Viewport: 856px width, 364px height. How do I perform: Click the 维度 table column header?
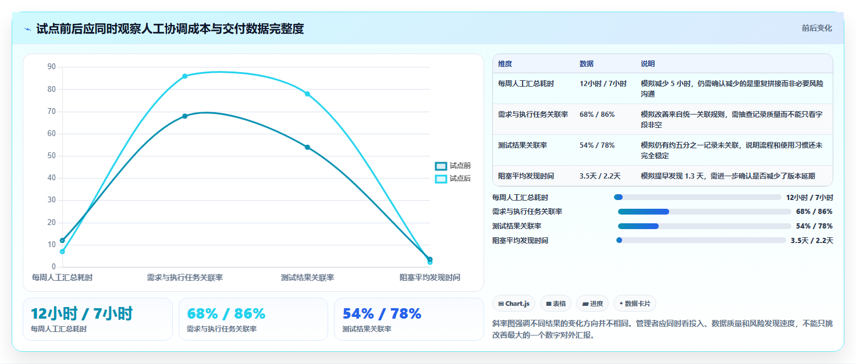(505, 64)
